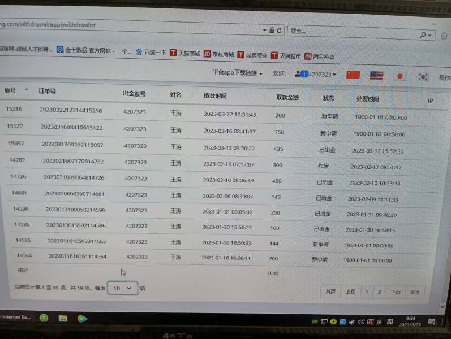Open the 百度一下 bookmark
Viewport: 451px width, 339px height.
click(151, 52)
